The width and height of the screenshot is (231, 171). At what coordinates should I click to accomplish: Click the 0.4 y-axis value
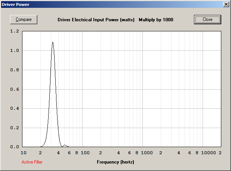pyautogui.click(x=15, y=108)
